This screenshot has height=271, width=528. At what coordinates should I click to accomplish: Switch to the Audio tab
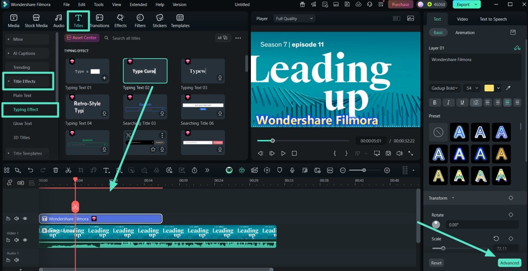(59, 21)
